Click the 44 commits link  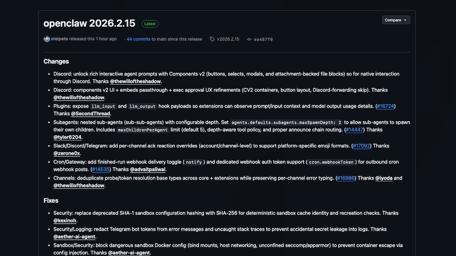[x=138, y=39]
